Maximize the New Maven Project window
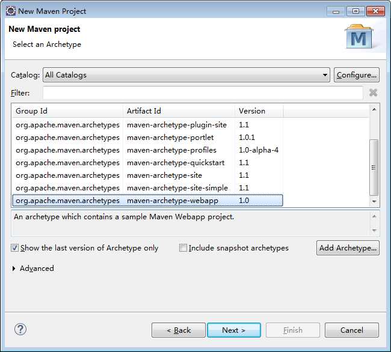This screenshot has width=391, height=352. [356, 11]
